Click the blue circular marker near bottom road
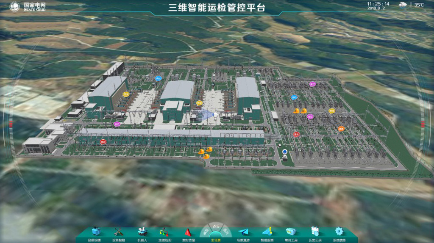Image resolution: width=434 pixels, height=243 pixels. 285,152
